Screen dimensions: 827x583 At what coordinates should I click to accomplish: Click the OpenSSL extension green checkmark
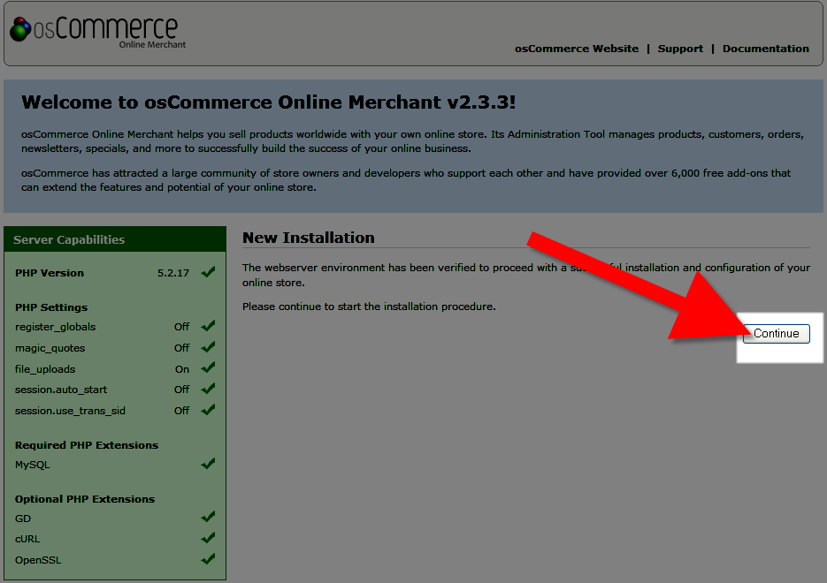208,559
